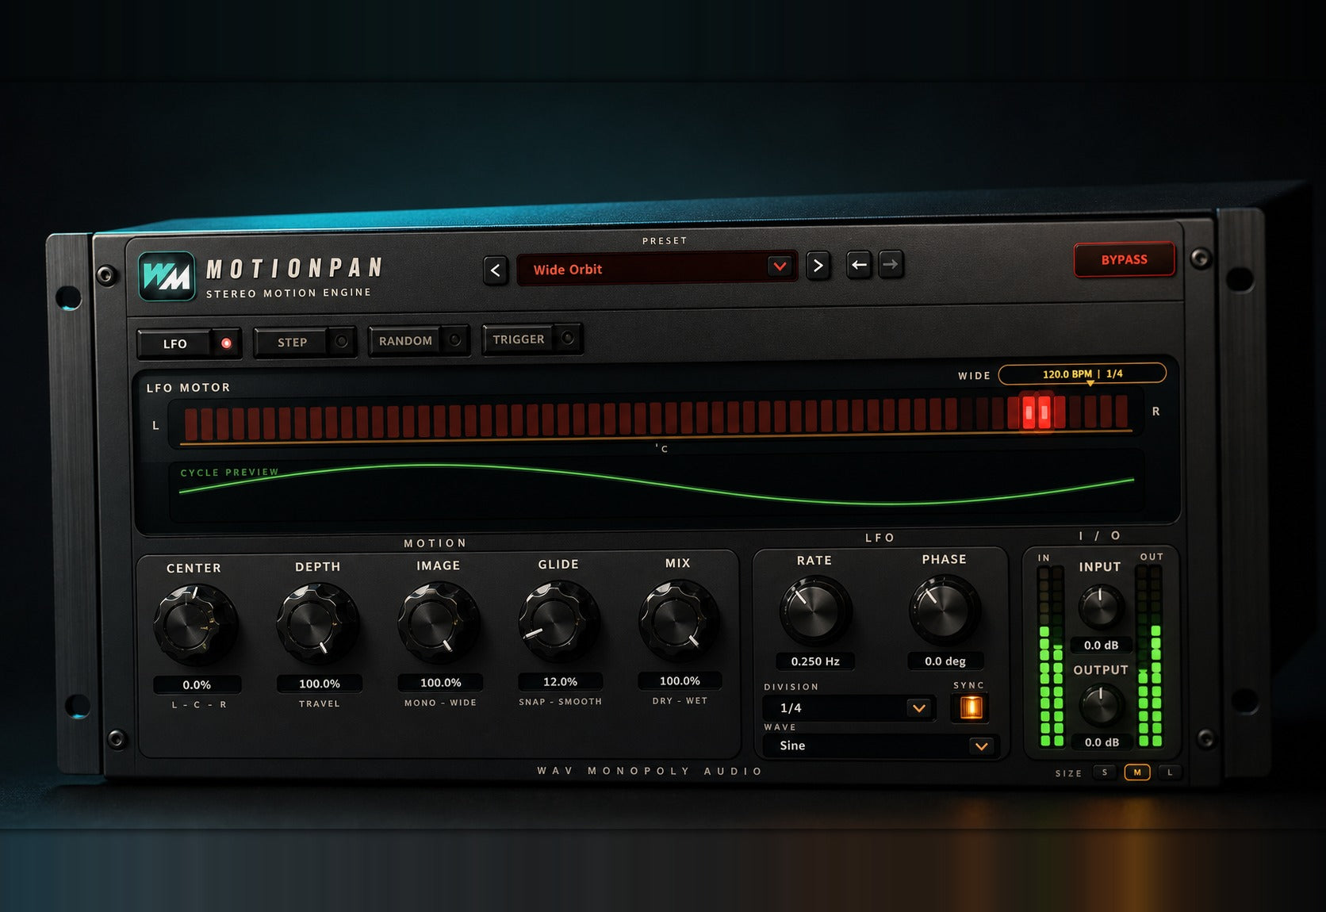Click the Mix 100.0% value field
This screenshot has height=912, width=1326.
pos(680,680)
